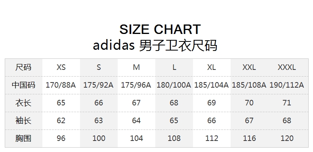The width and height of the screenshot is (313, 152).
Task: Click chest value 120 under XXXL
Action: point(287,138)
